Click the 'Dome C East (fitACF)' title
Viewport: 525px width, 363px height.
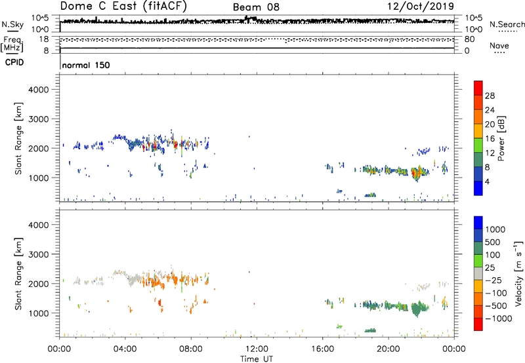(x=123, y=6)
